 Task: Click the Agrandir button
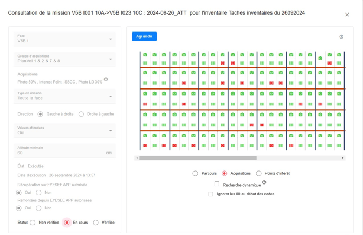[x=144, y=36]
